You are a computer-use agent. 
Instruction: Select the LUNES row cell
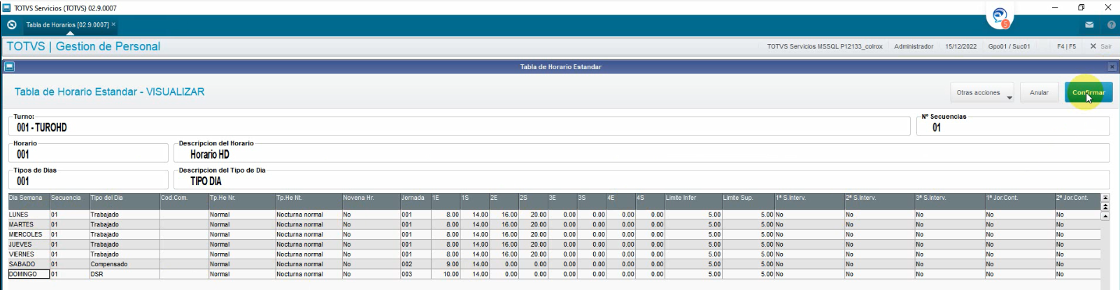(29, 215)
